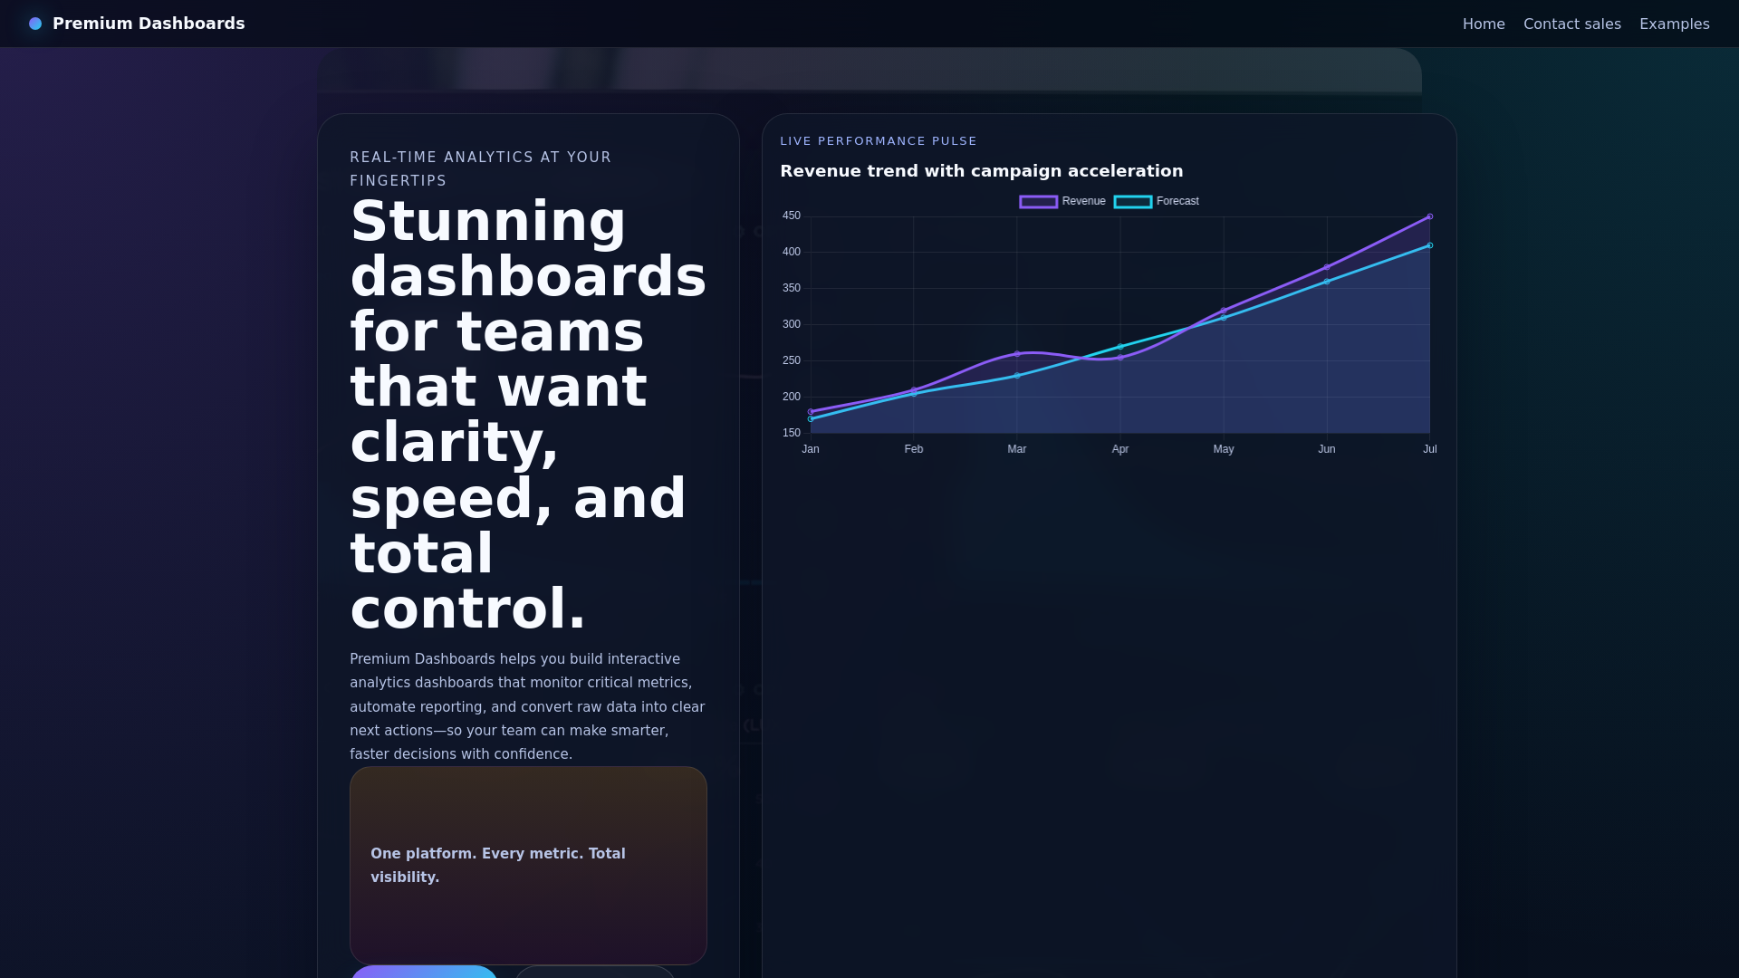Image resolution: width=1739 pixels, height=978 pixels.
Task: Select the Forecast data point for Jul
Action: tap(1430, 245)
